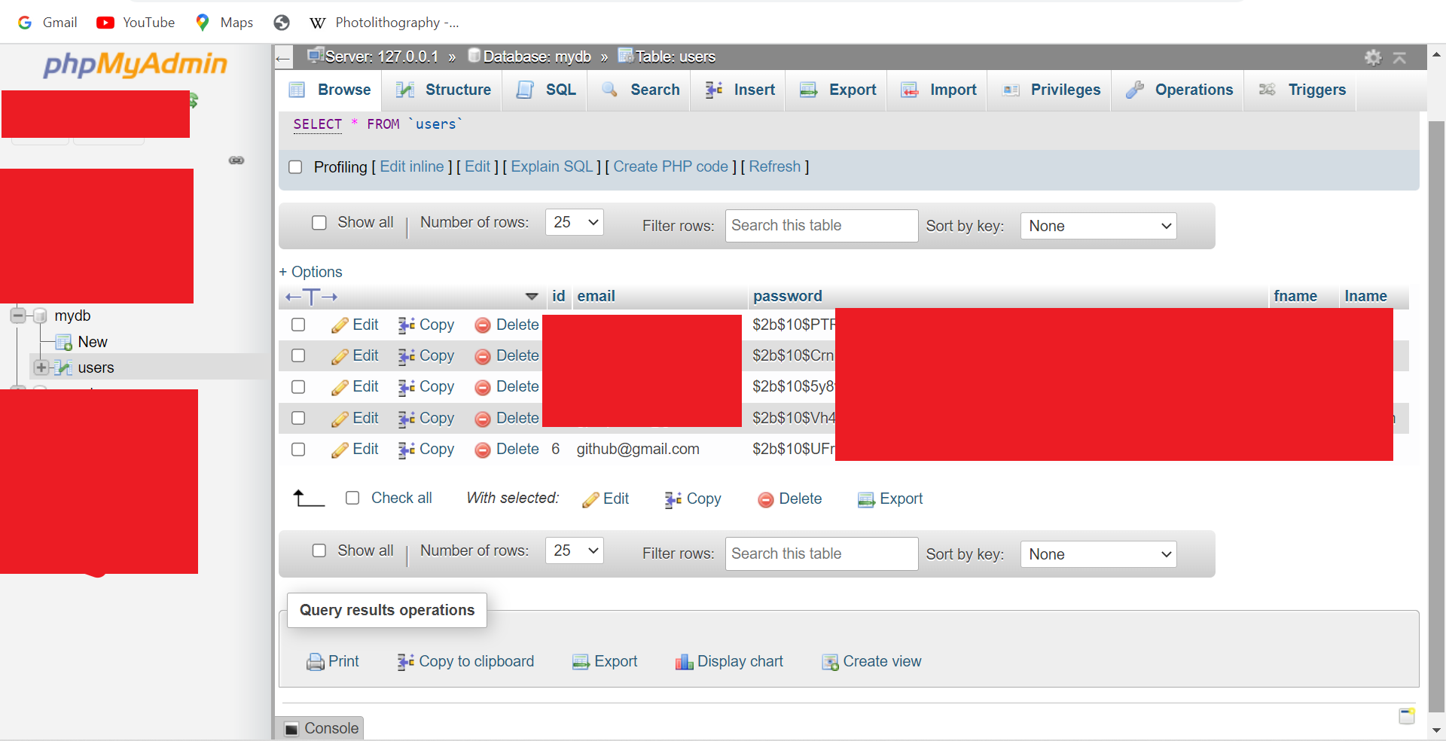The width and height of the screenshot is (1446, 741).
Task: Collapse the mydb database tree node
Action: (18, 316)
